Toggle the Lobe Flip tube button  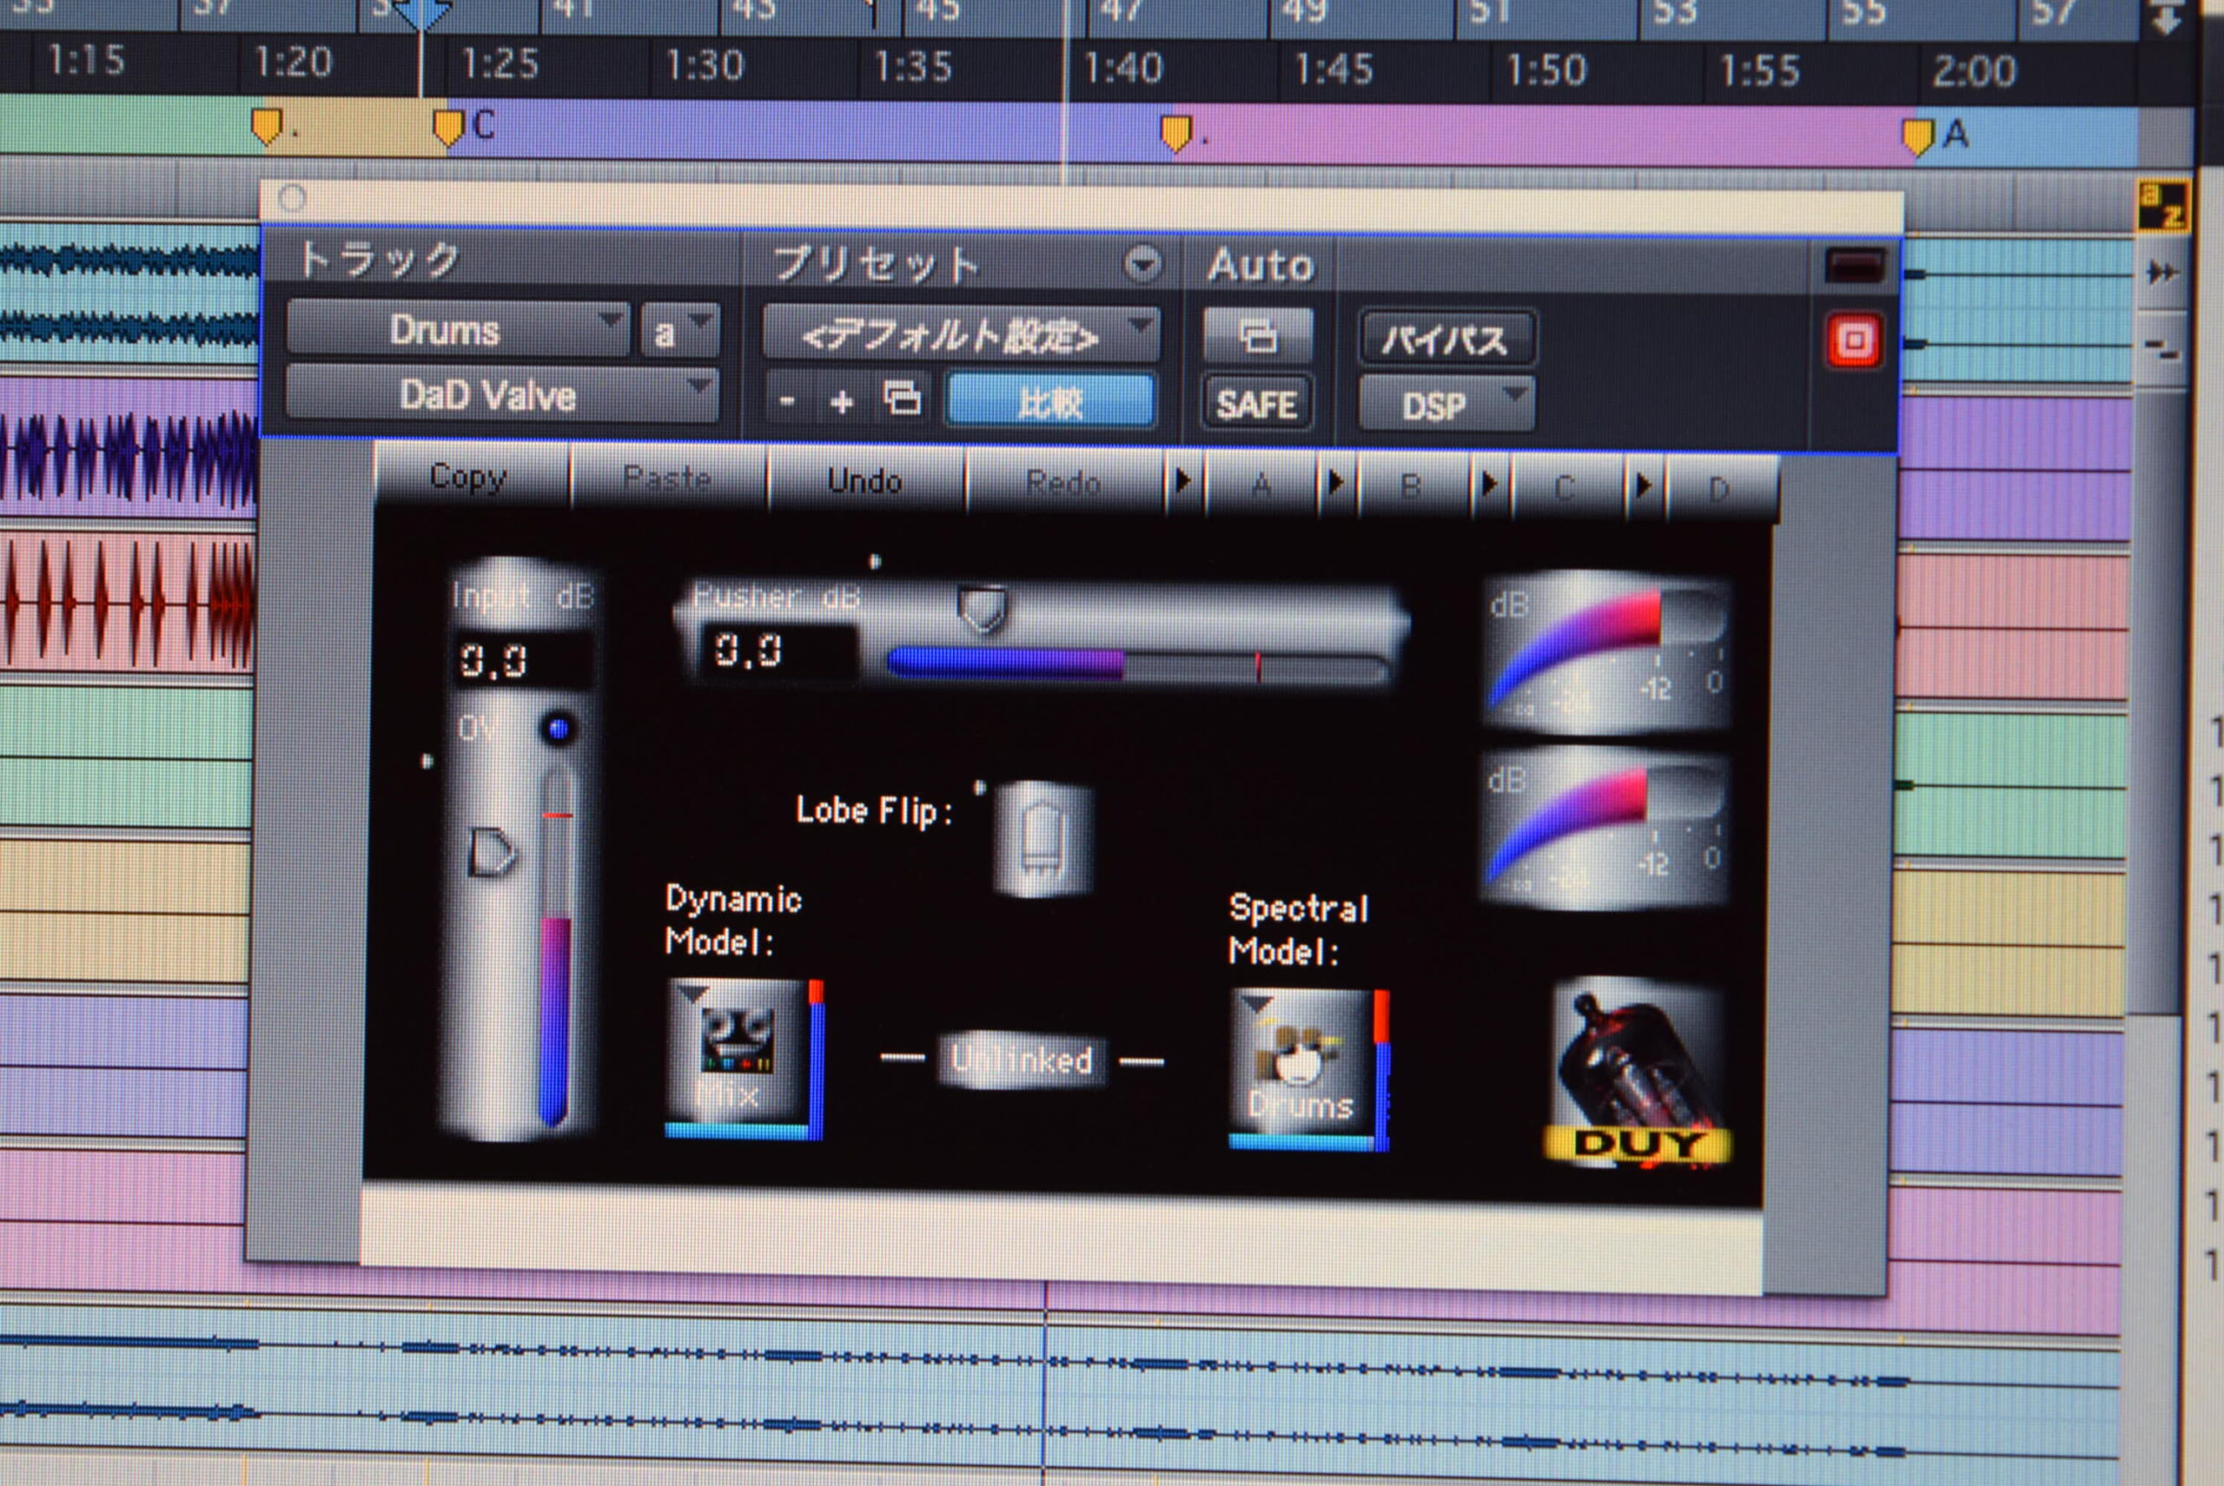tap(1042, 838)
